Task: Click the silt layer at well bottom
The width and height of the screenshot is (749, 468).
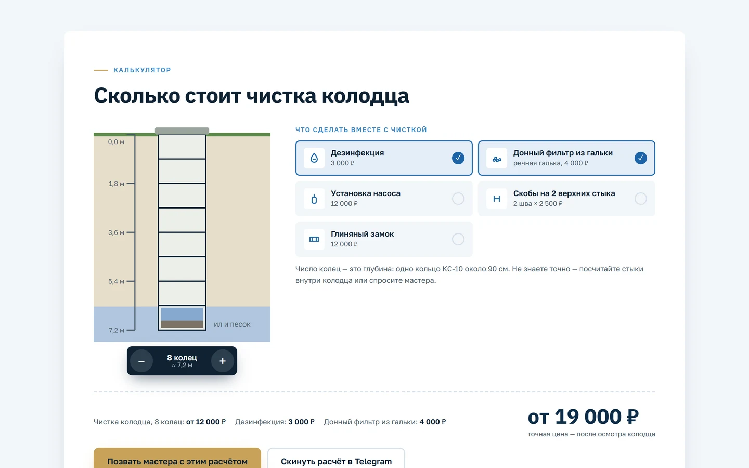Action: 182,324
